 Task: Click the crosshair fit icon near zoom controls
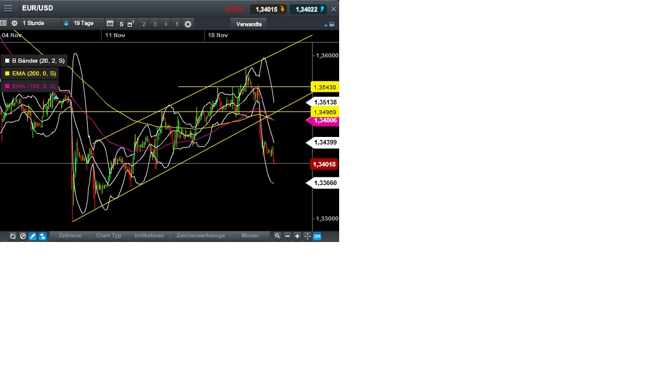307,236
